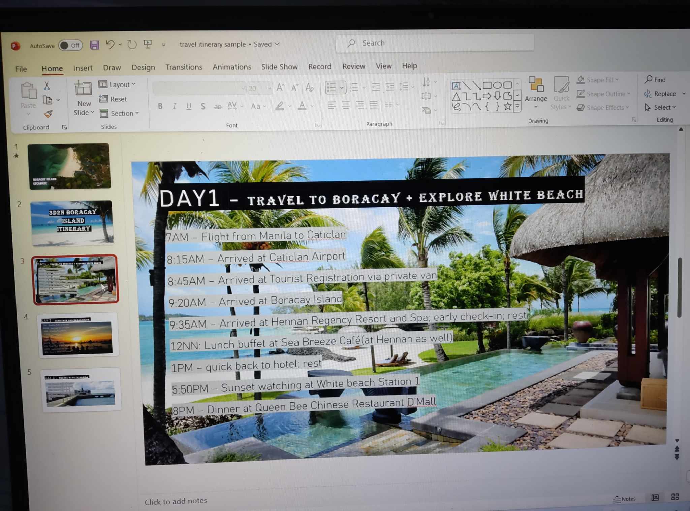Screen dimensions: 690x511
Task: Open the Transitions ribbon tab
Action: pyautogui.click(x=184, y=67)
